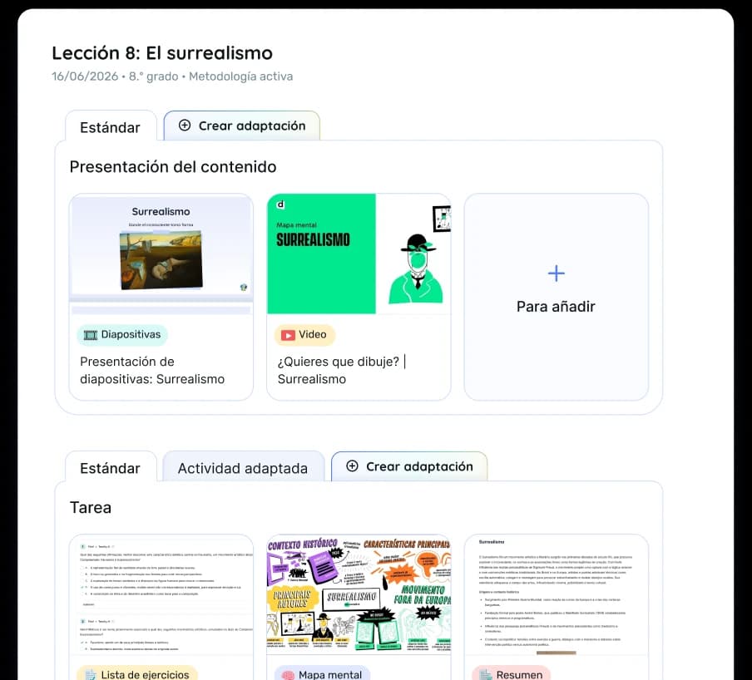The width and height of the screenshot is (752, 680).
Task: Open the Surrealismo slides thumbnail
Action: point(161,254)
